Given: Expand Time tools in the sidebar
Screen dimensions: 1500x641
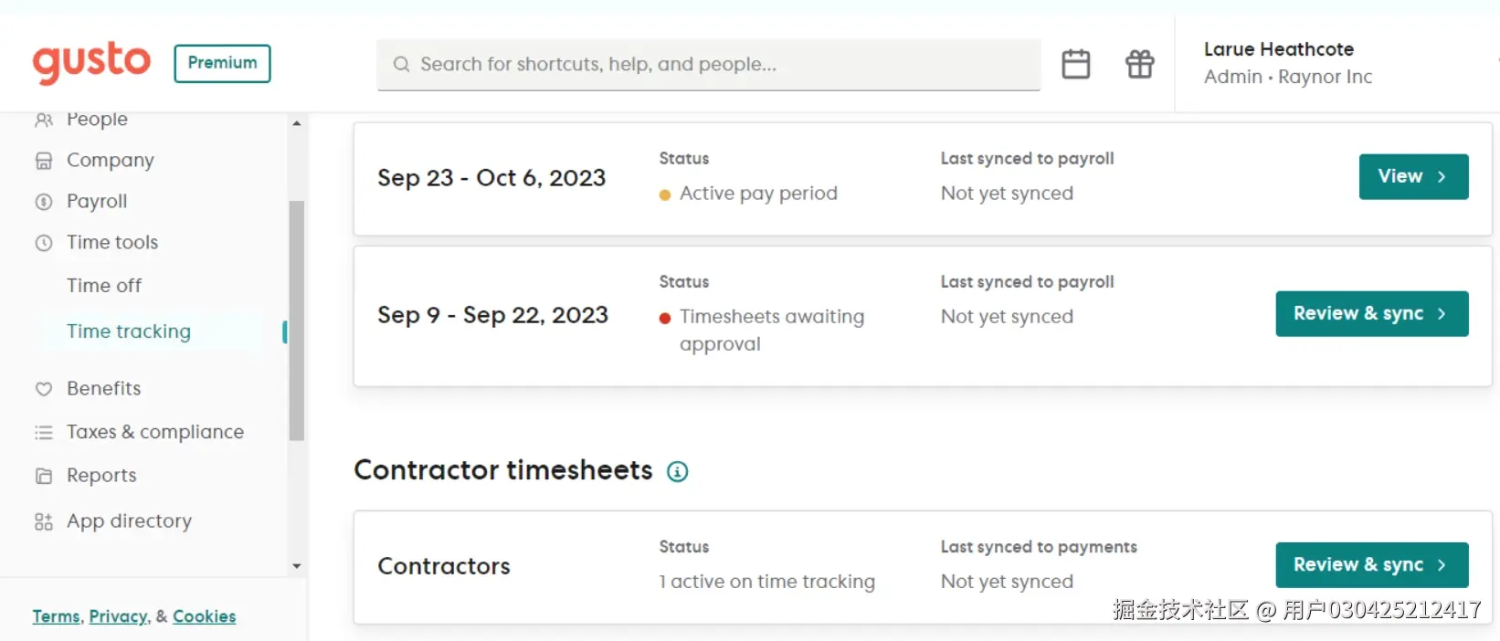Looking at the screenshot, I should point(111,243).
